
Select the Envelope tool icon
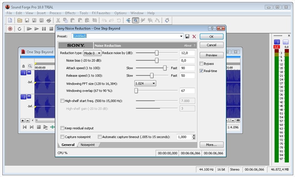[157, 20]
